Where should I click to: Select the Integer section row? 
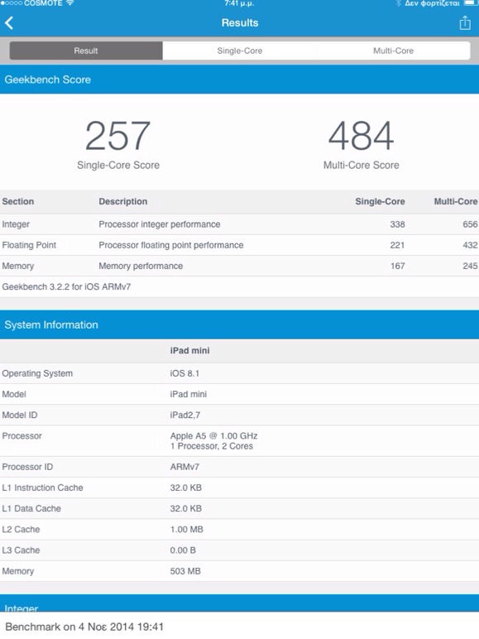[x=240, y=224]
